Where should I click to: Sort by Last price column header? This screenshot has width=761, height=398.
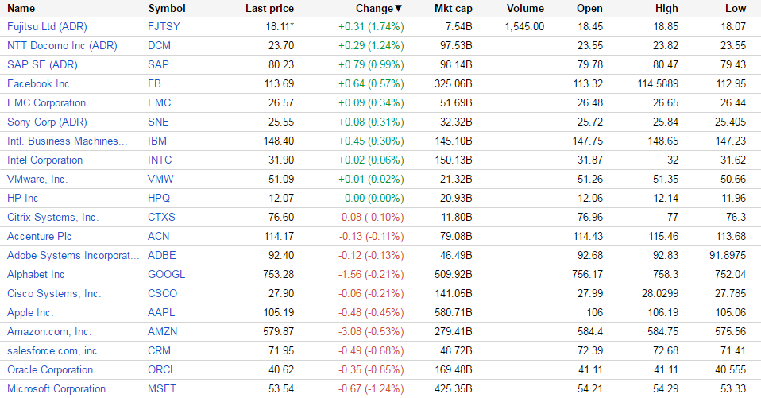[x=269, y=8]
